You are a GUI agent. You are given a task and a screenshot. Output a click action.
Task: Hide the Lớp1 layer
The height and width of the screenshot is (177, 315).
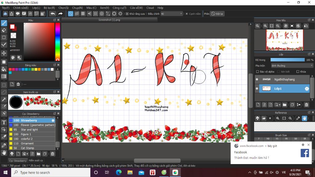(257, 88)
